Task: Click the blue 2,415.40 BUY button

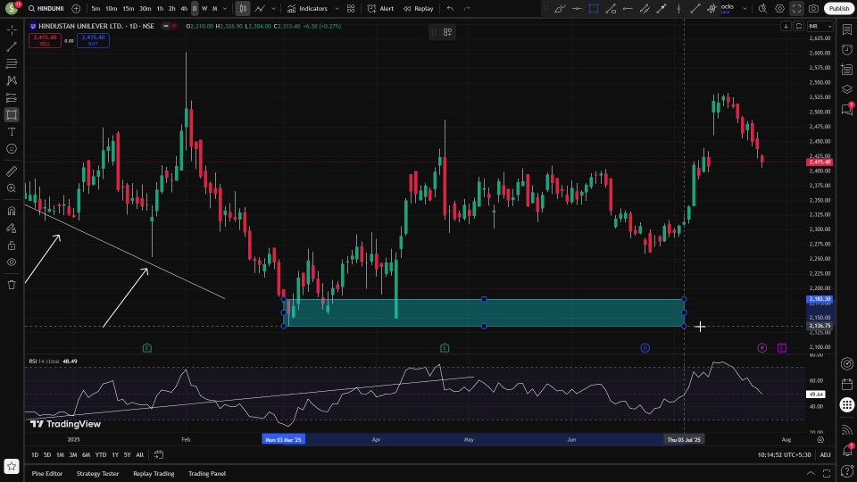Action: [x=93, y=40]
